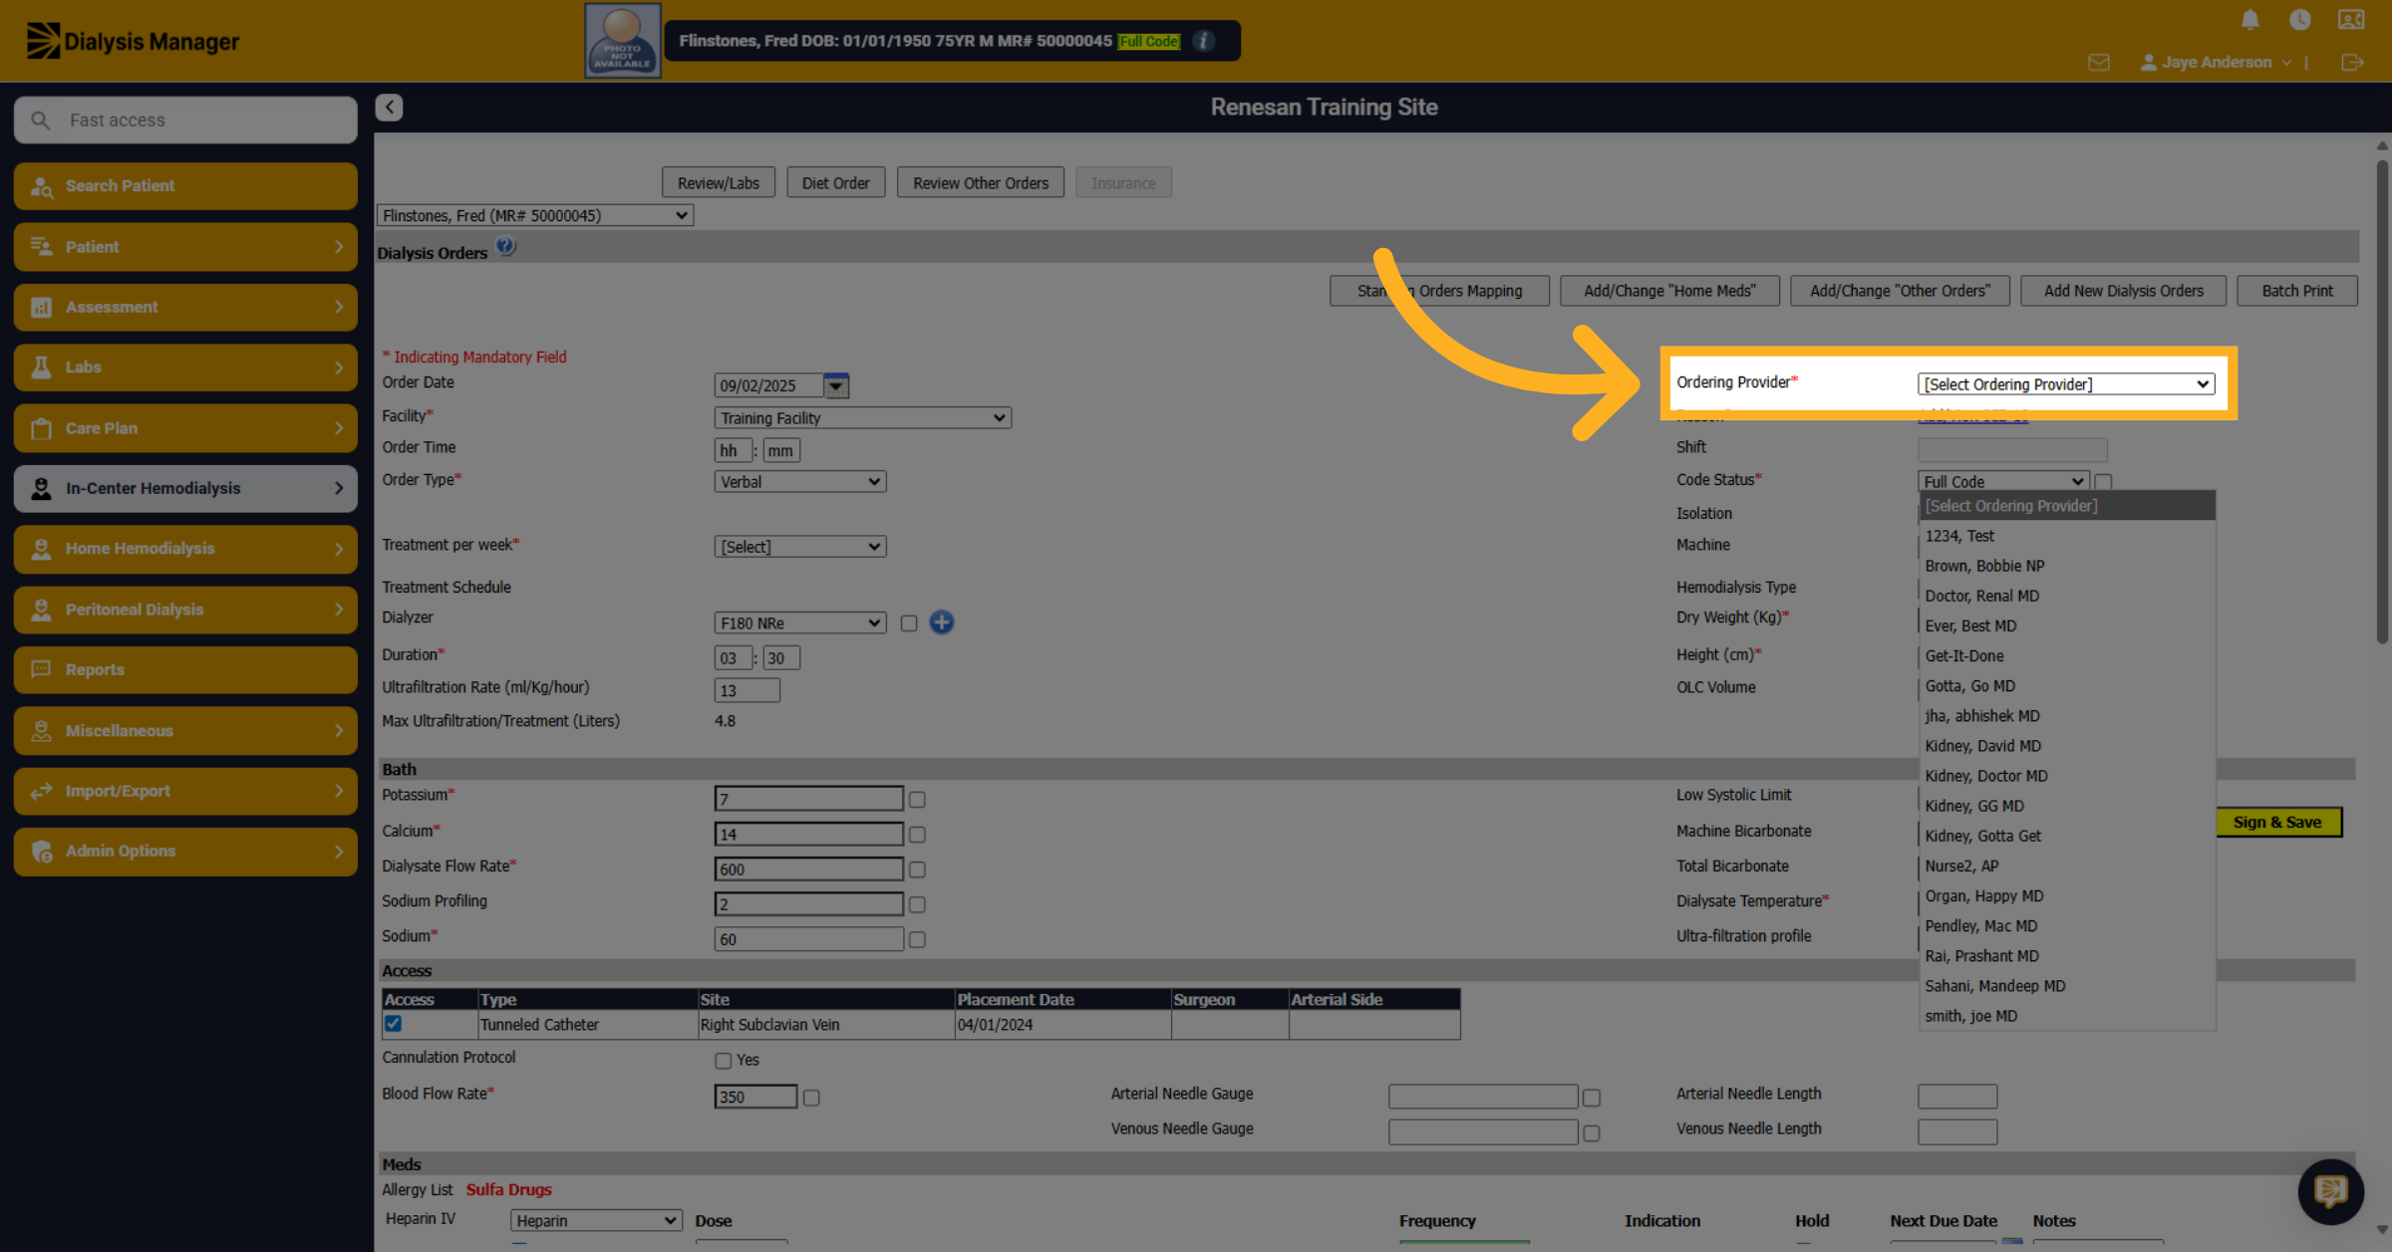Open the patient card icon in header

click(x=2351, y=20)
